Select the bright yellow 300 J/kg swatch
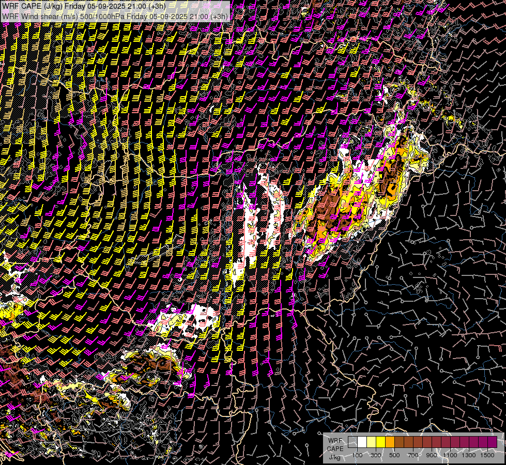Screen dimensions: 506x465 pos(381,442)
